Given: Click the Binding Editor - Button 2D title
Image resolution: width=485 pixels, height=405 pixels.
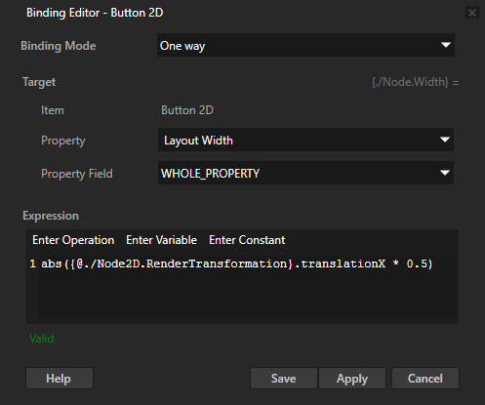Looking at the screenshot, I should coord(95,13).
